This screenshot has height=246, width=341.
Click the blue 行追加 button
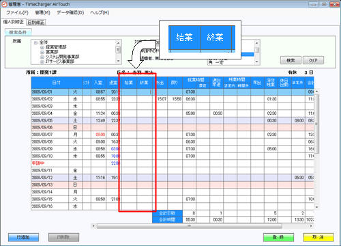pyautogui.click(x=23, y=237)
